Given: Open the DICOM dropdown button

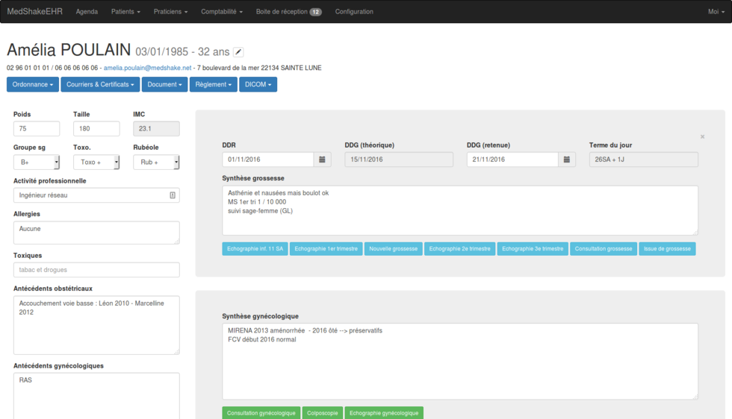Looking at the screenshot, I should tap(258, 85).
